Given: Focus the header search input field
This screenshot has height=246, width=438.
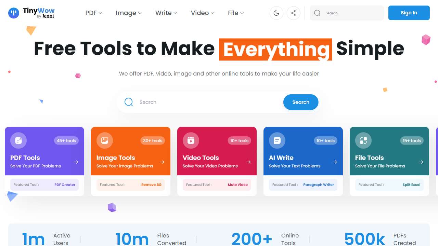Looking at the screenshot, I should tap(352, 13).
